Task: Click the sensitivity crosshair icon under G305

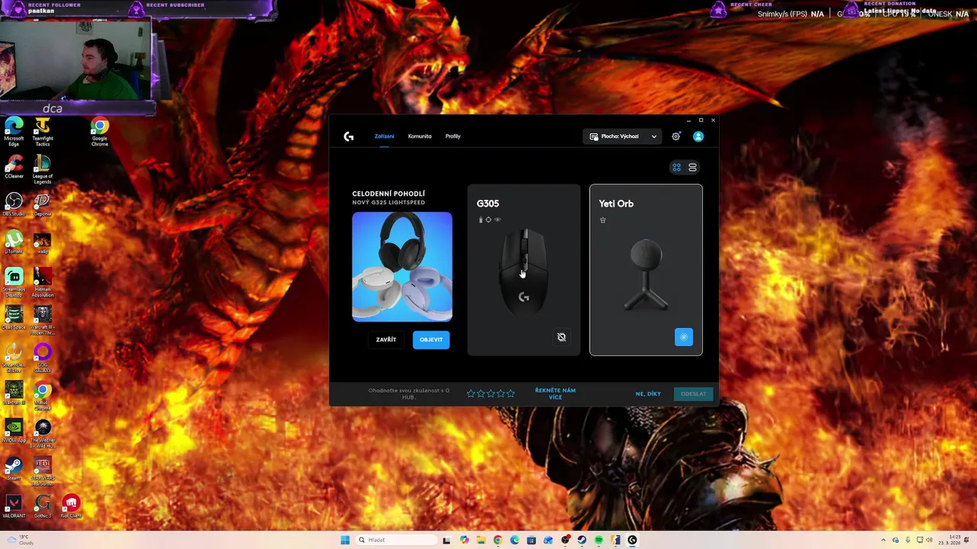Action: tap(488, 220)
